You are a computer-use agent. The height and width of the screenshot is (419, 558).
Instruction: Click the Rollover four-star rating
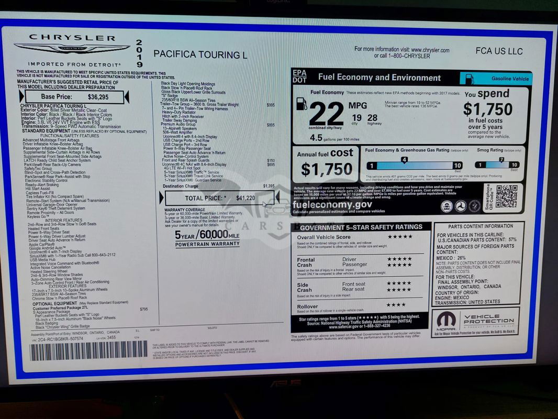[396, 305]
